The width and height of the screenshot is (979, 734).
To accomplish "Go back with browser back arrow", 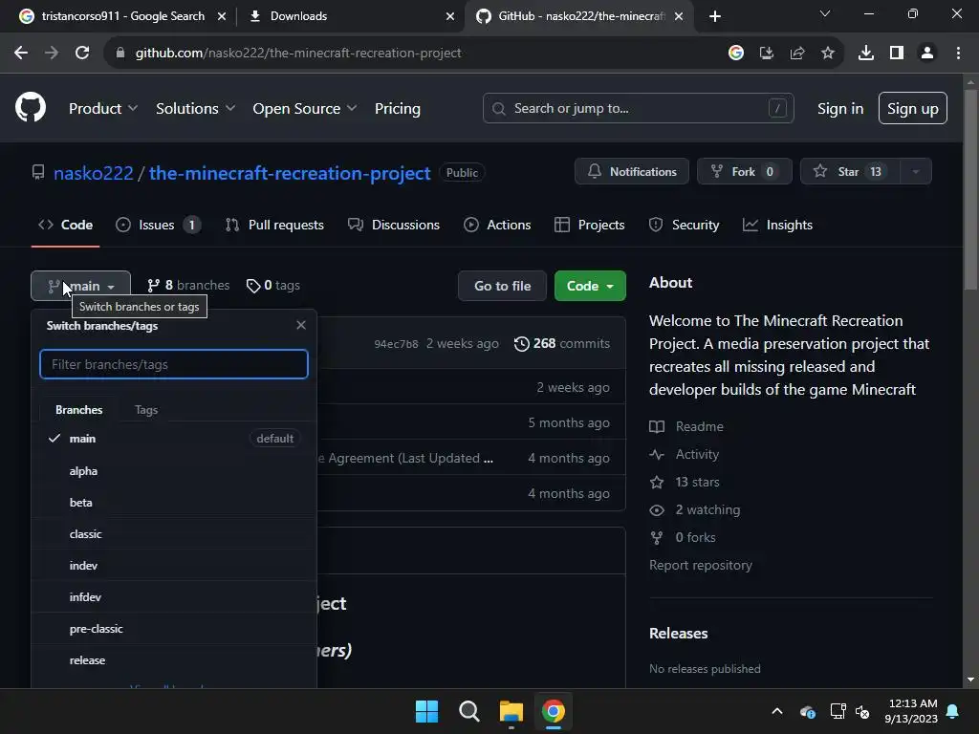I will point(21,54).
